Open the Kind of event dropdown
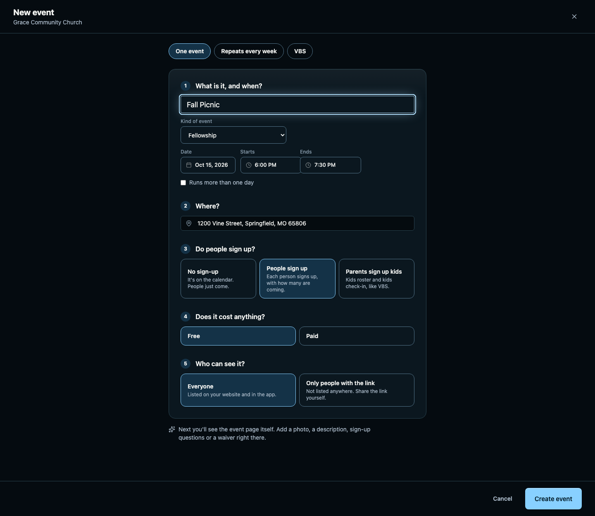This screenshot has height=516, width=595. coord(233,135)
